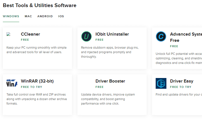The image size is (202, 119).
Task: Click FREE TO TRY under Driver Easy
Action: tap(181, 87)
